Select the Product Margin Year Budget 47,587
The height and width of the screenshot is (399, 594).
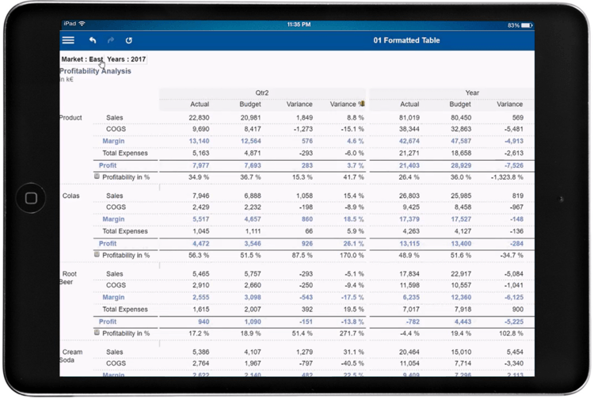[461, 141]
